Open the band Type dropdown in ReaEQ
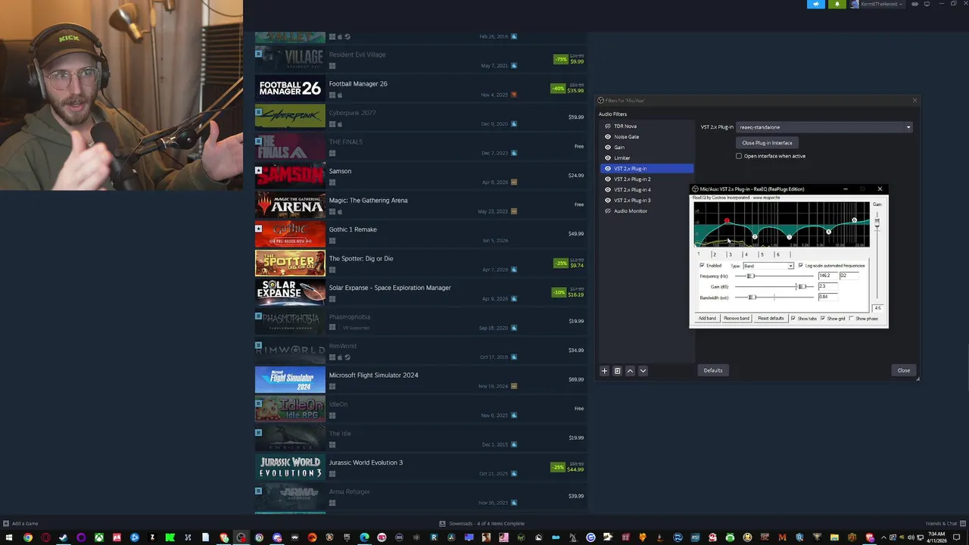 coord(768,266)
